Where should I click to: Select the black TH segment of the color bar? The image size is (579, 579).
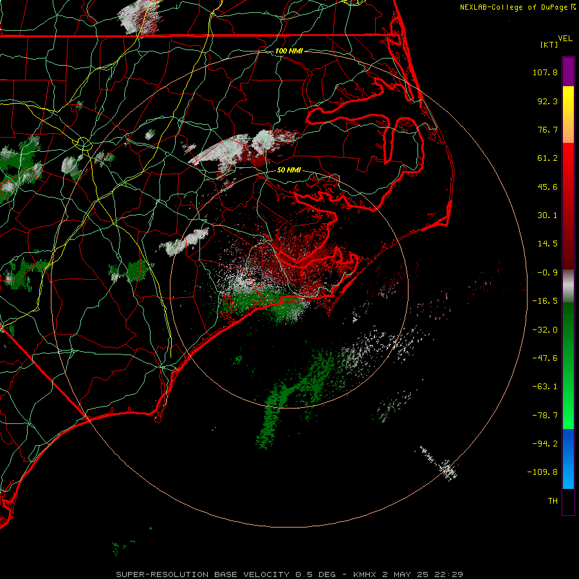[568, 502]
